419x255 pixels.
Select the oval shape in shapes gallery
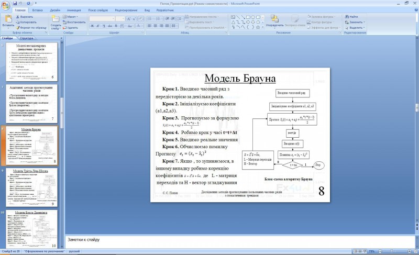pos(253,17)
